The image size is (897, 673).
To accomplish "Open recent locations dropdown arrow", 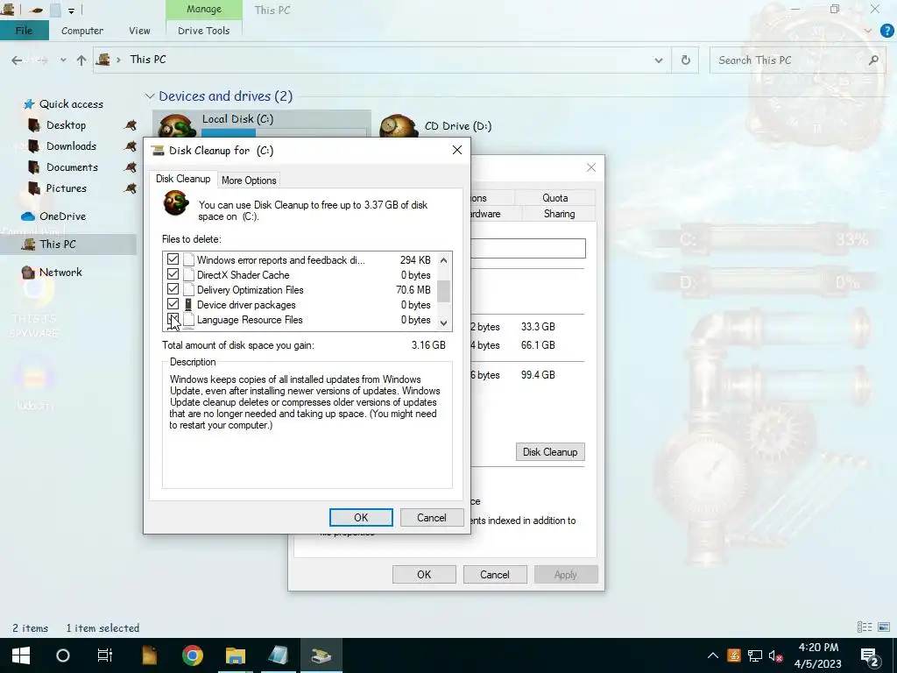I will [x=63, y=60].
